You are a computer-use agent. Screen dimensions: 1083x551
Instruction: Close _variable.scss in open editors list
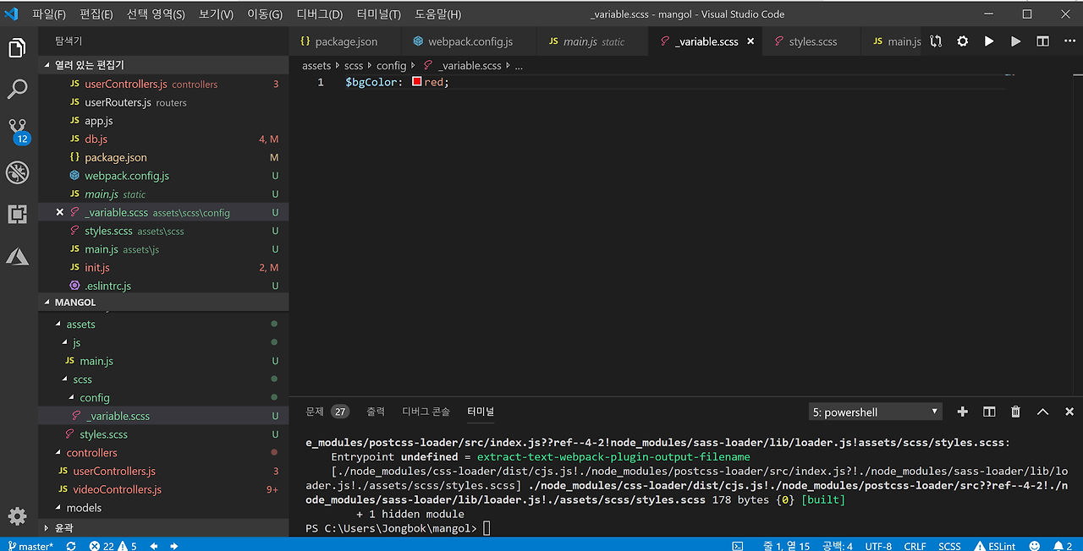[x=59, y=212]
